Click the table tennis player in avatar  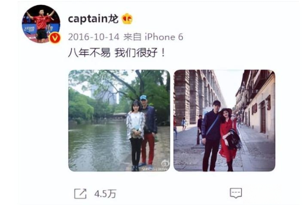(x=41, y=25)
